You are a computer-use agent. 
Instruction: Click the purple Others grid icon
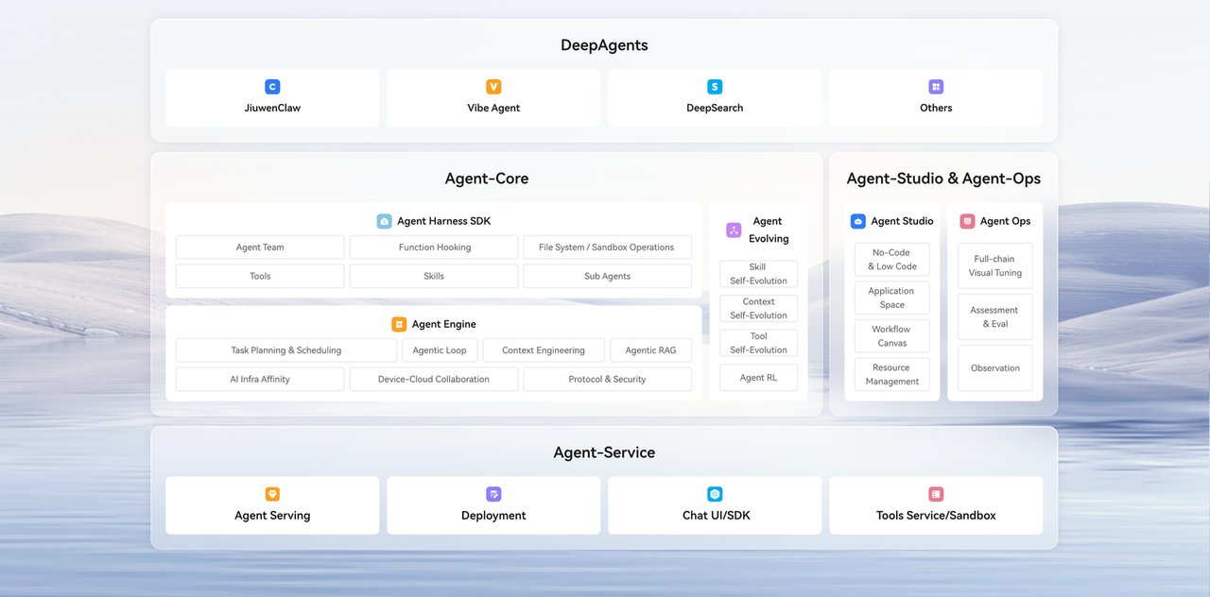click(x=936, y=87)
